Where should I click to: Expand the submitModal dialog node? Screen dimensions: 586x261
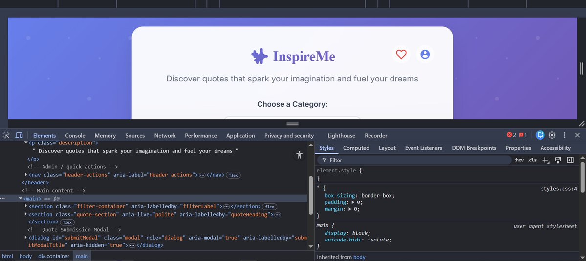point(26,238)
